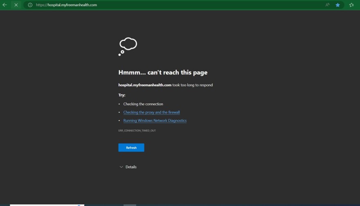
Task: Expand the Details section chevron
Action: pyautogui.click(x=121, y=167)
